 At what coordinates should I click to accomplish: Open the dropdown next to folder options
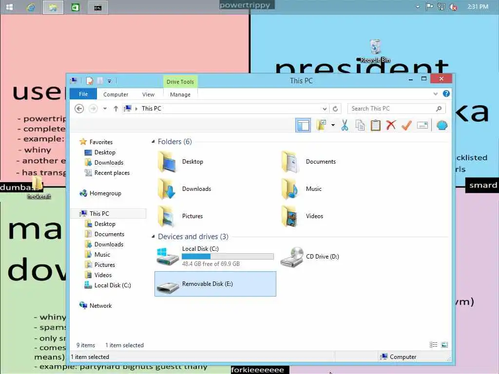click(333, 125)
